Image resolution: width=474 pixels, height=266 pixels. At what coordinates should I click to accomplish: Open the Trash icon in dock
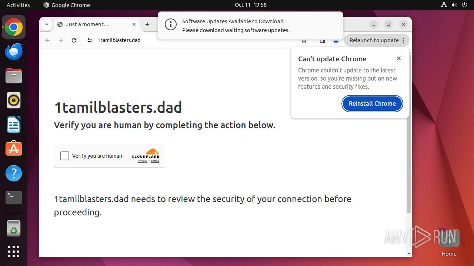point(14,228)
